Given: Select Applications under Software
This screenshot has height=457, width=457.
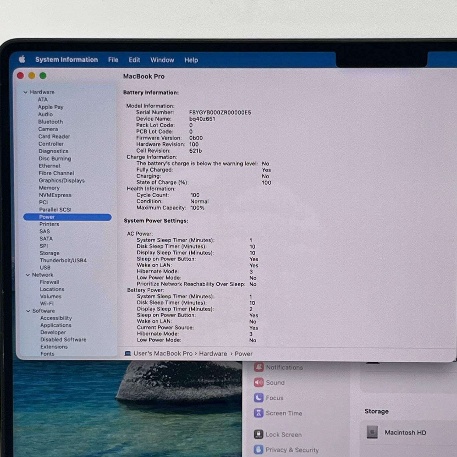Looking at the screenshot, I should [56, 325].
